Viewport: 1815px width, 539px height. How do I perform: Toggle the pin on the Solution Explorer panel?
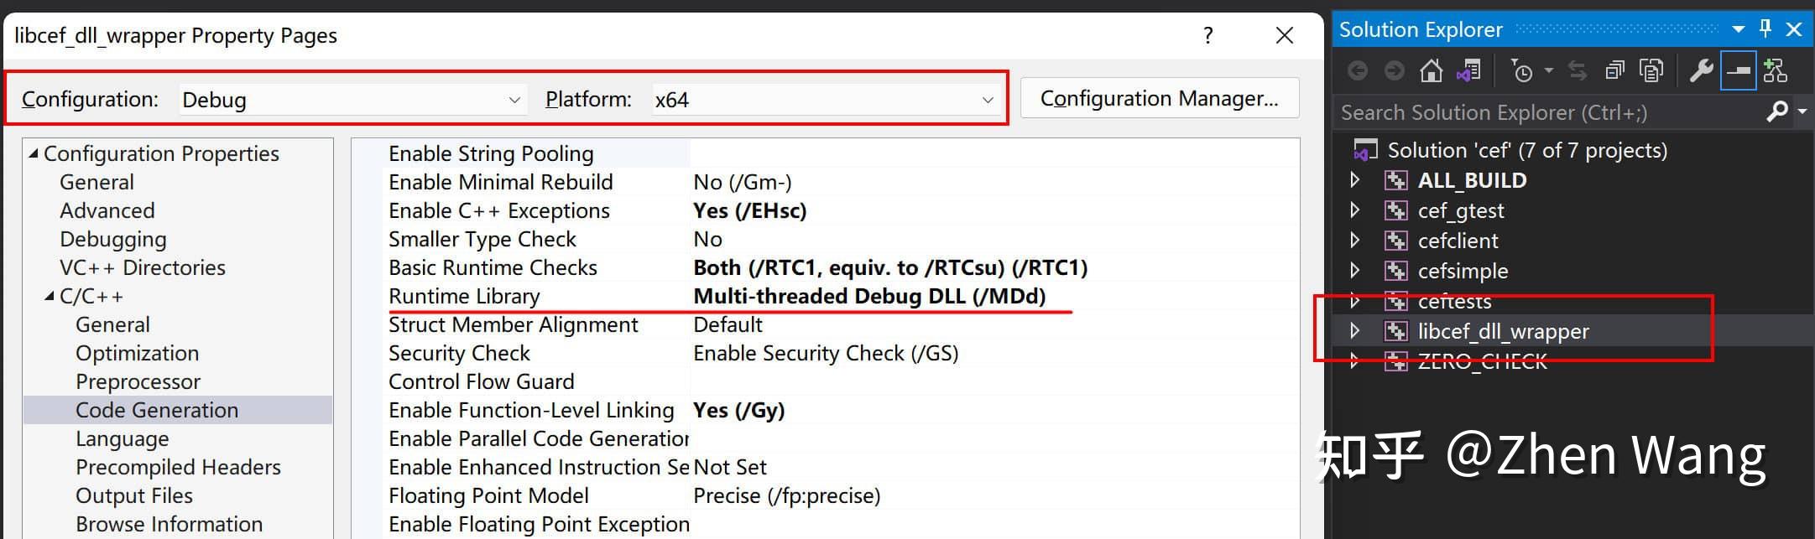click(x=1765, y=29)
